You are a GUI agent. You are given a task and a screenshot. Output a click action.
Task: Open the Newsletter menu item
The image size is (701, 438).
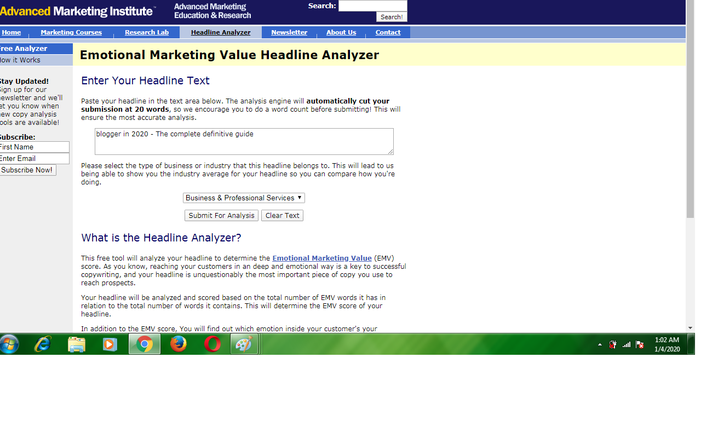coord(289,32)
